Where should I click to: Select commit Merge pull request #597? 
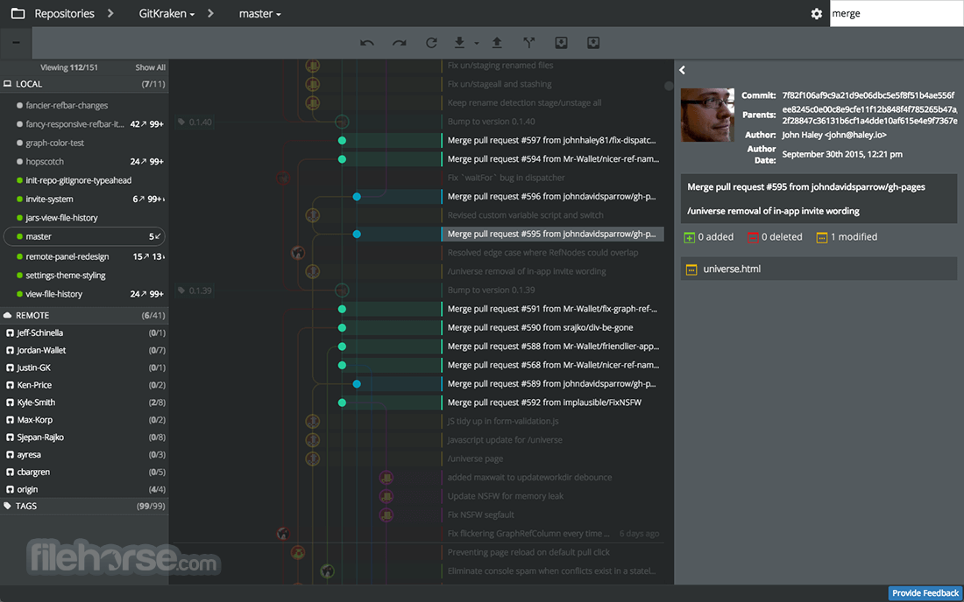point(551,141)
